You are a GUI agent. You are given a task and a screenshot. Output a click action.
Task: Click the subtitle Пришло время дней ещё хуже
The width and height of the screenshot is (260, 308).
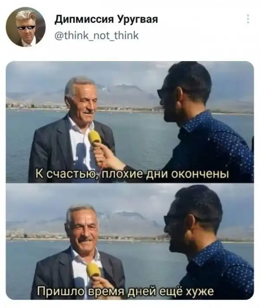click(x=126, y=292)
